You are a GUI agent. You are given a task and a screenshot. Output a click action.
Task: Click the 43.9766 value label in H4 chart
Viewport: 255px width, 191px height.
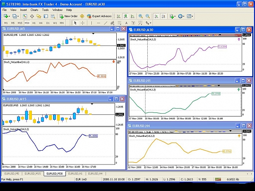(227, 151)
